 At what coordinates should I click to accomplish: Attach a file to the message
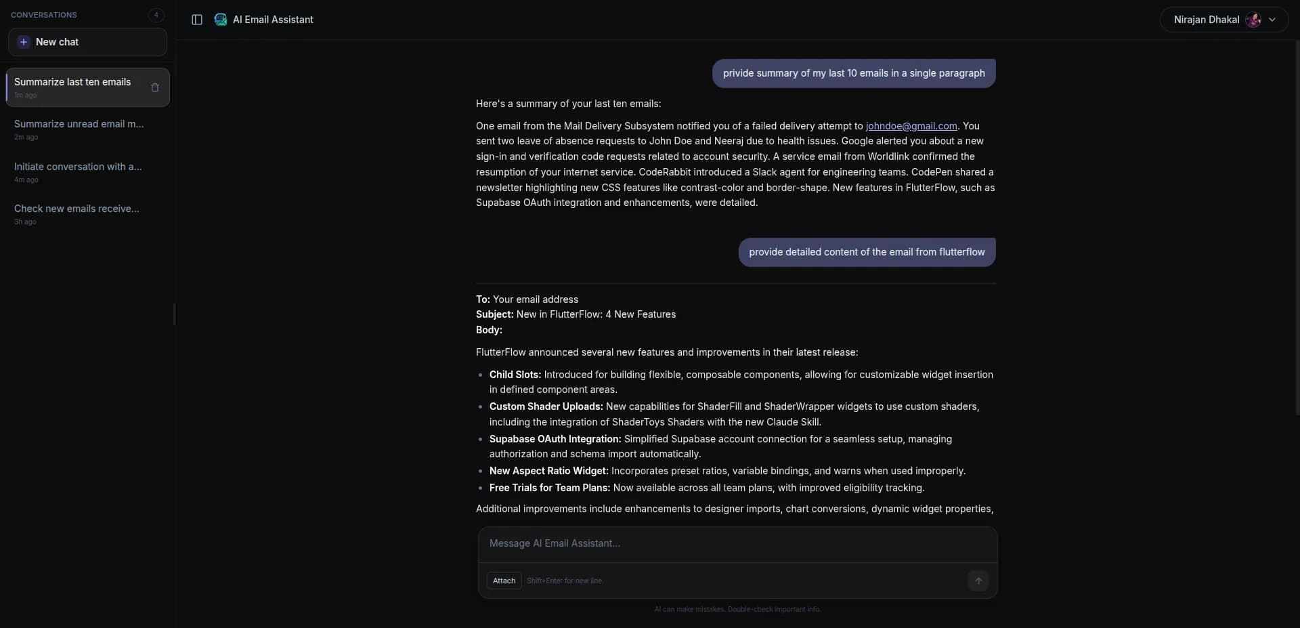[504, 581]
